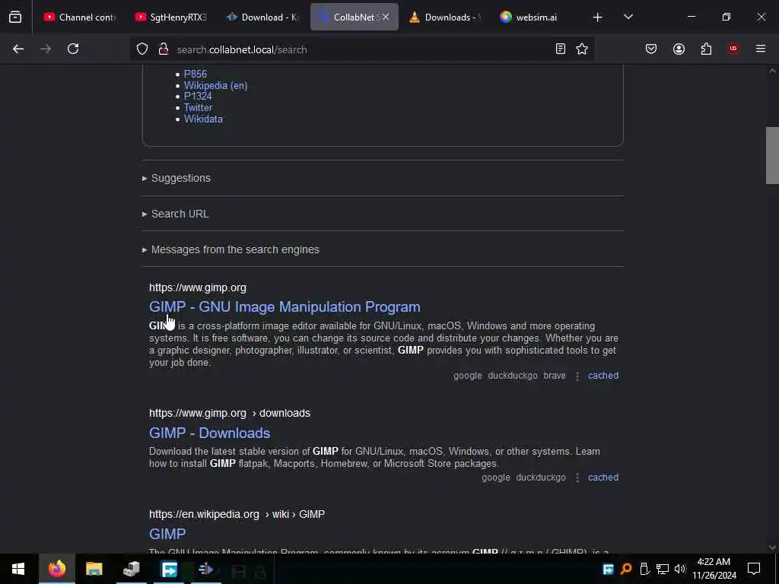Bookmark this page with the star icon
The image size is (779, 584).
point(582,49)
